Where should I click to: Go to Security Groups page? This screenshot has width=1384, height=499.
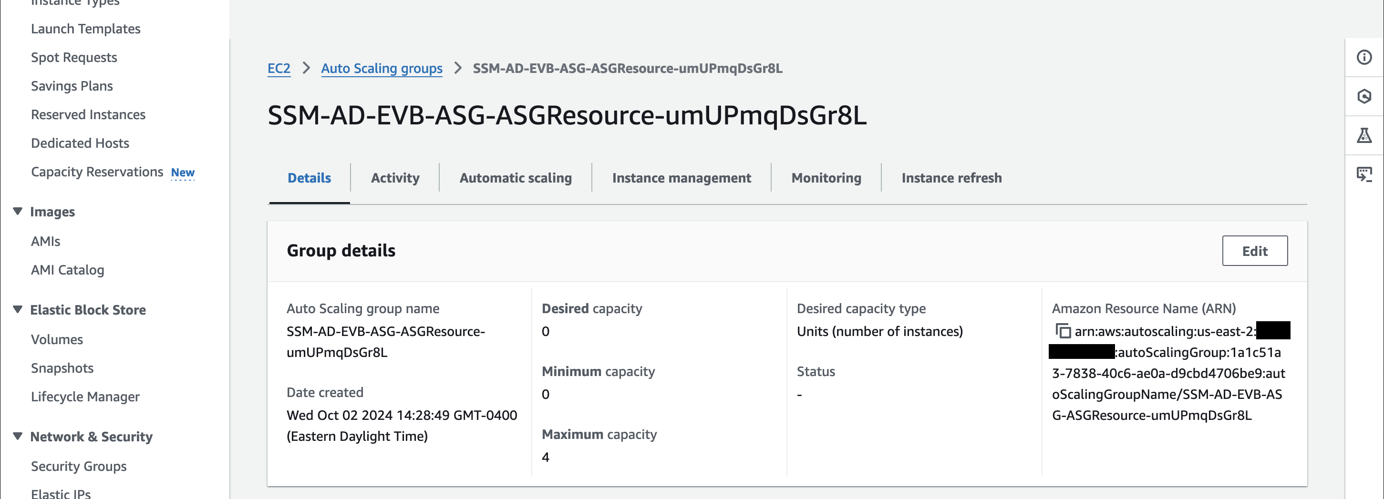(x=78, y=466)
